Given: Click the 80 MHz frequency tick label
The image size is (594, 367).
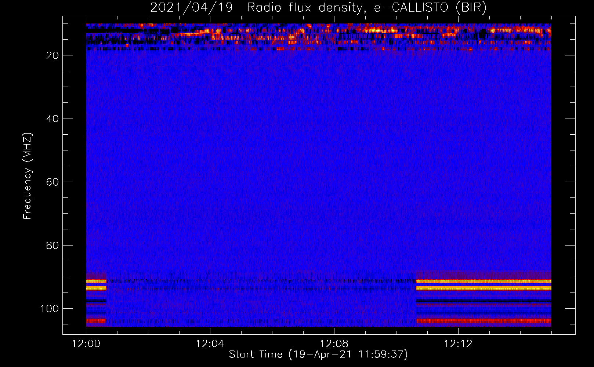Looking at the screenshot, I should [52, 245].
